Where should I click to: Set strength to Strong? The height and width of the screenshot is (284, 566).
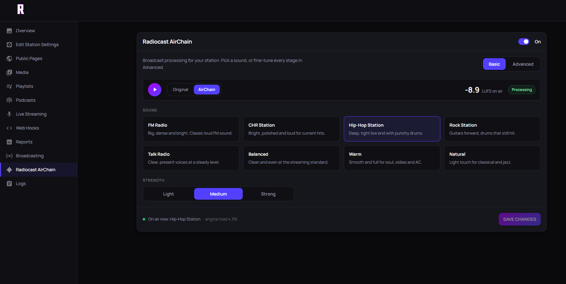(268, 194)
